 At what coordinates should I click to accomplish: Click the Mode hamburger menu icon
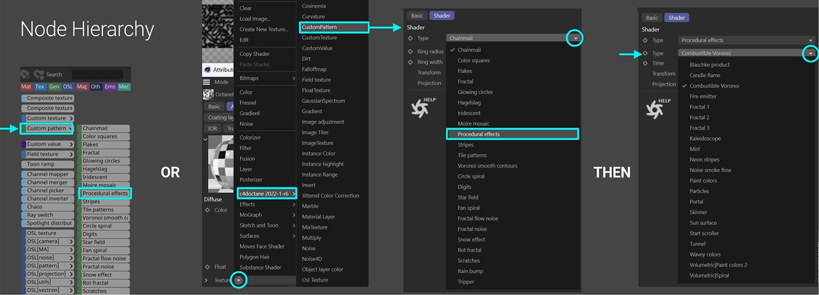coord(207,82)
